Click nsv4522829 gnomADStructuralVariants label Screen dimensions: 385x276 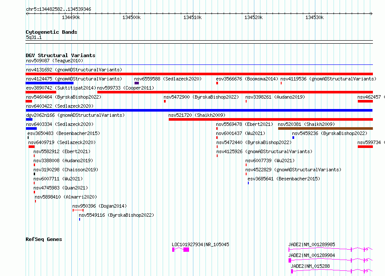coord(293,170)
